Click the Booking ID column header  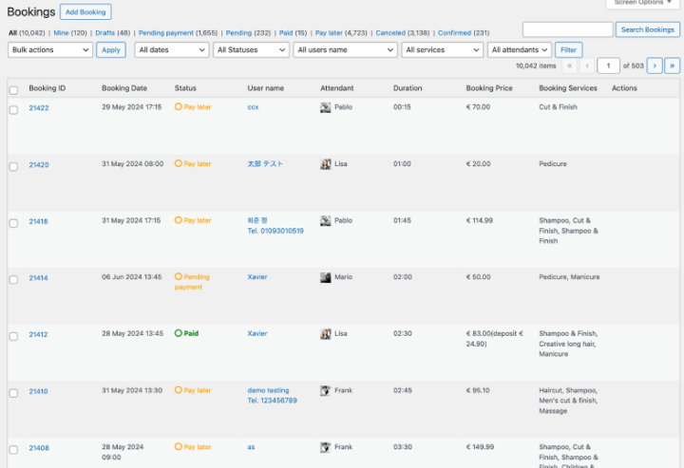pos(47,88)
